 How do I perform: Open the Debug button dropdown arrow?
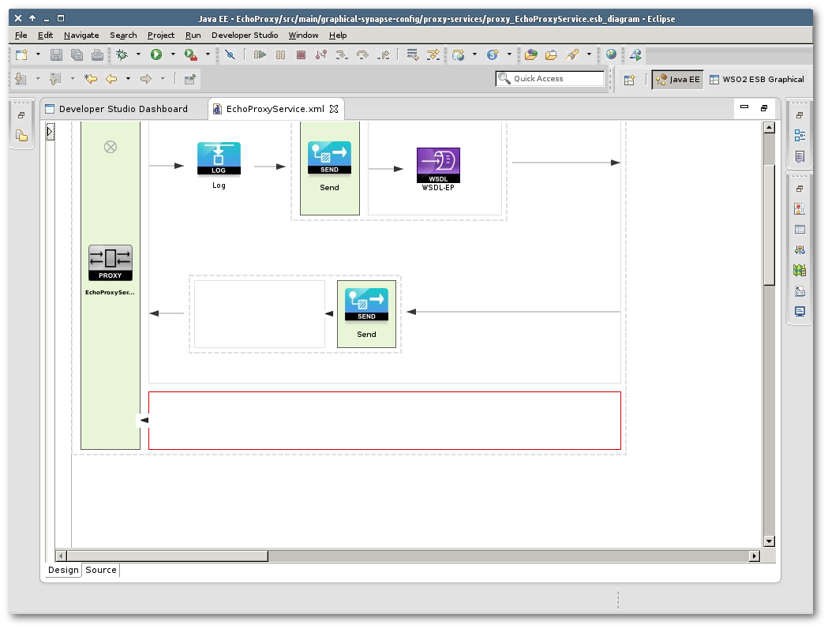(138, 54)
